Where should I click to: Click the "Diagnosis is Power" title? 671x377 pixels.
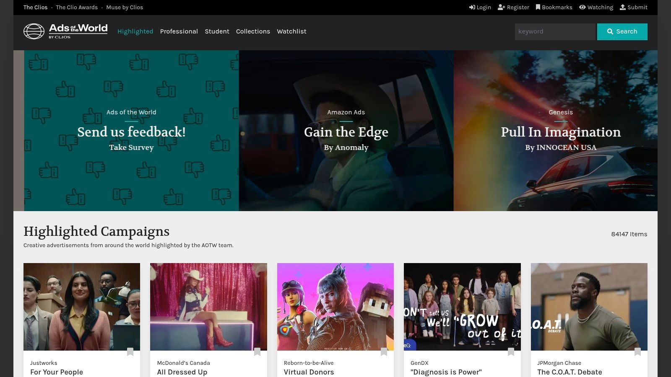(446, 372)
